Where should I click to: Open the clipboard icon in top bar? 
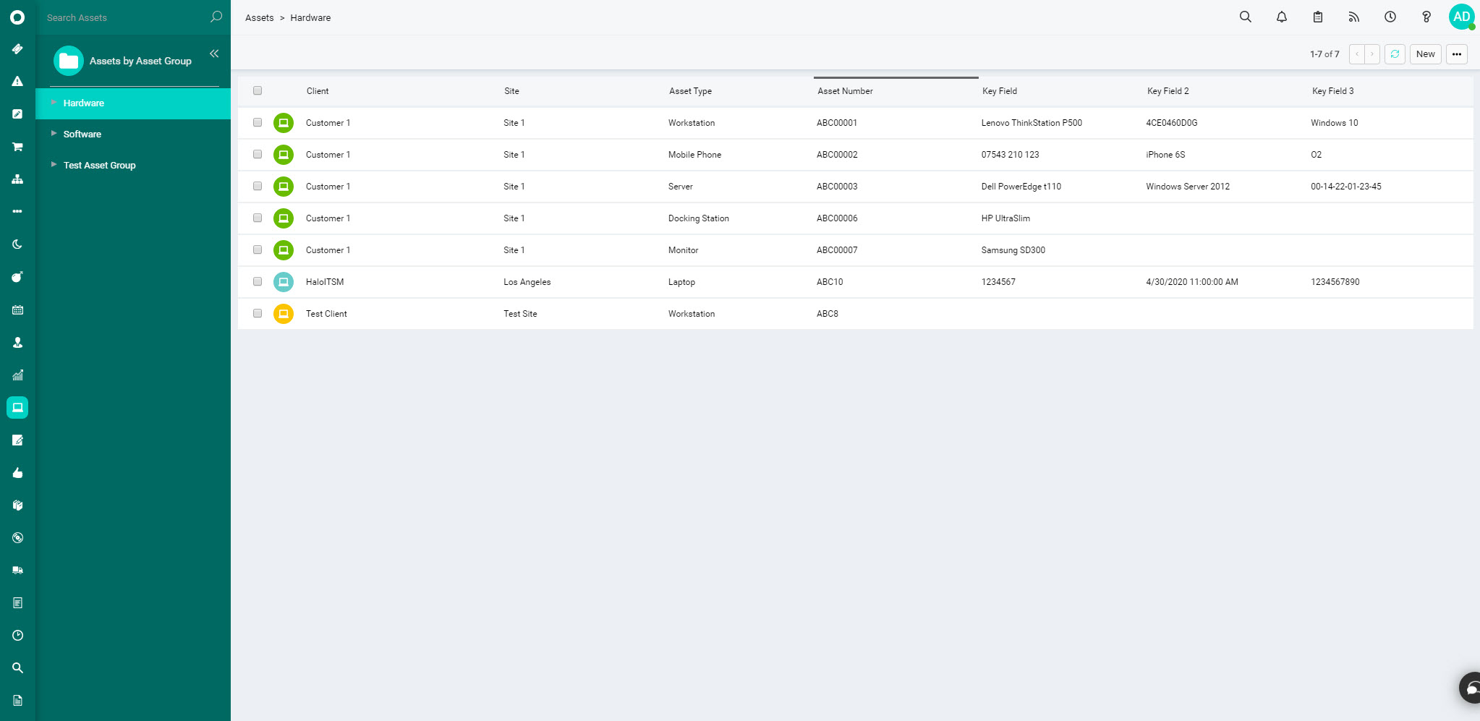(1317, 17)
